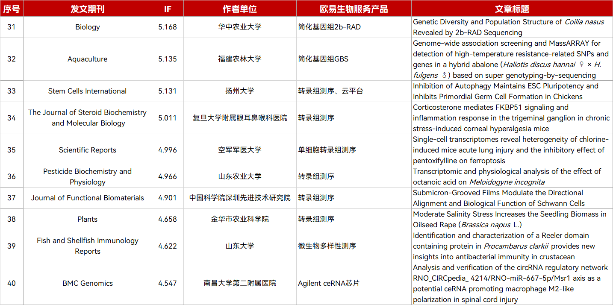Select the 发文期刊 column header

click(x=88, y=9)
